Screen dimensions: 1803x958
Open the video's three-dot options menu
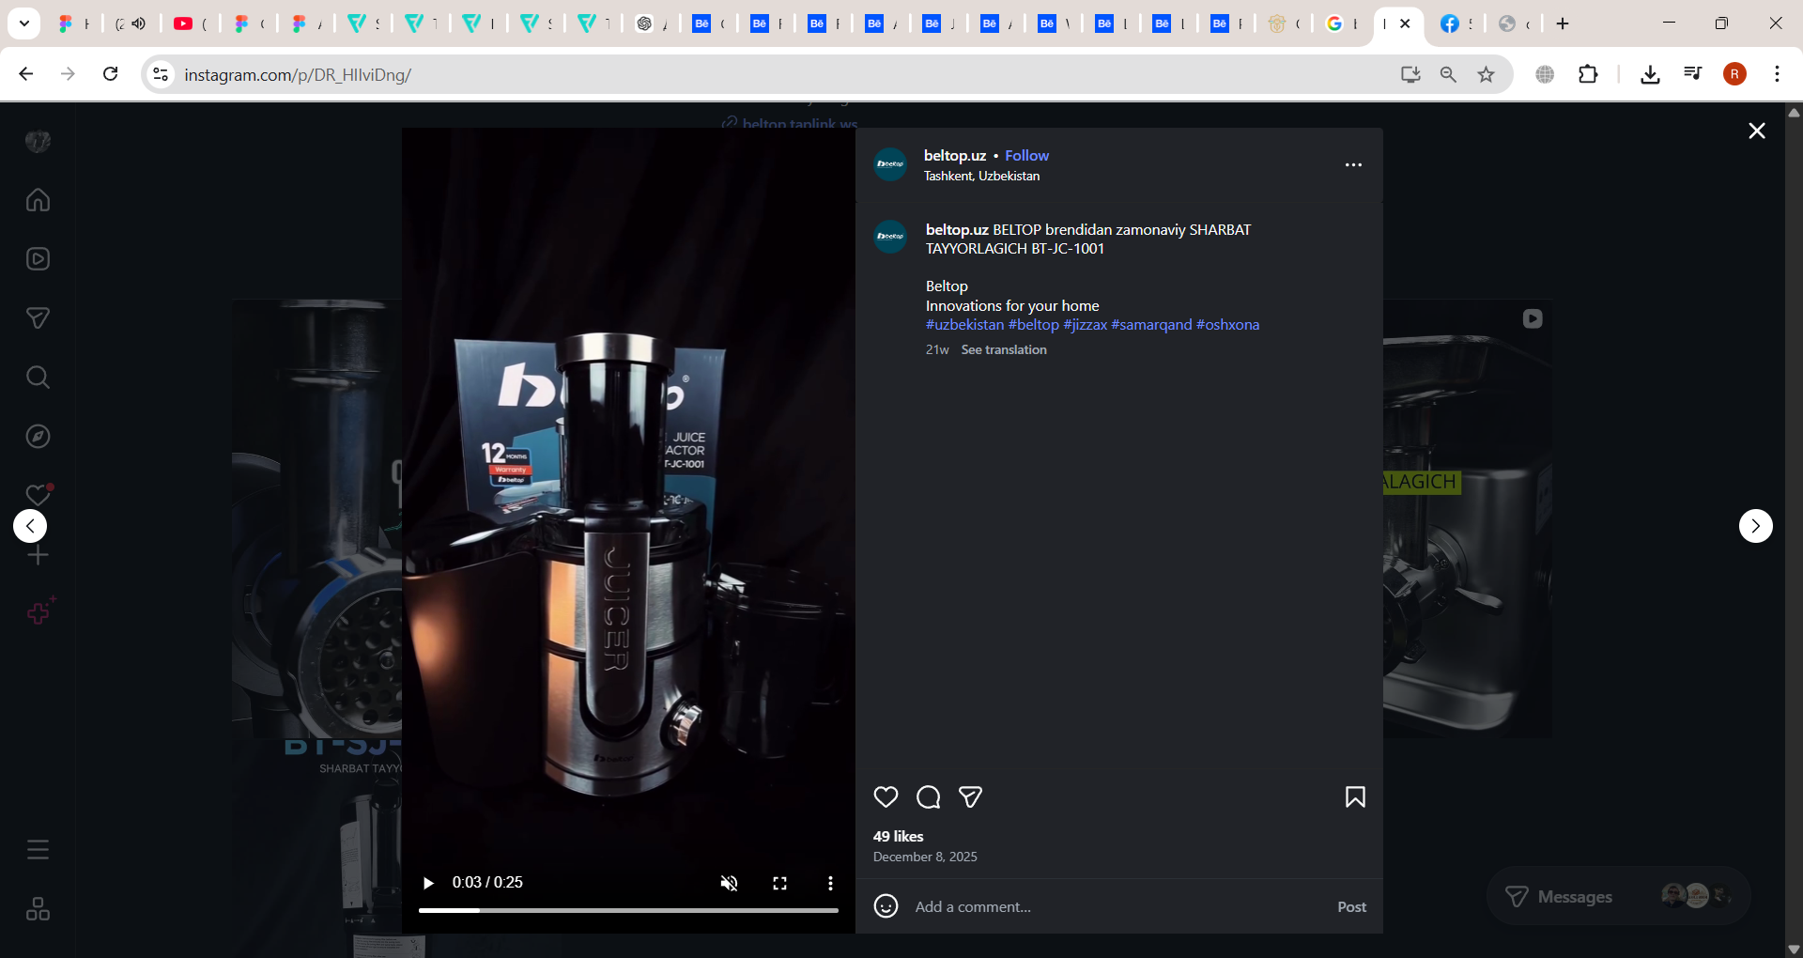point(830,883)
